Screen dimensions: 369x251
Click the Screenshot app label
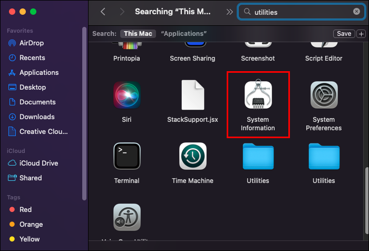click(x=258, y=59)
